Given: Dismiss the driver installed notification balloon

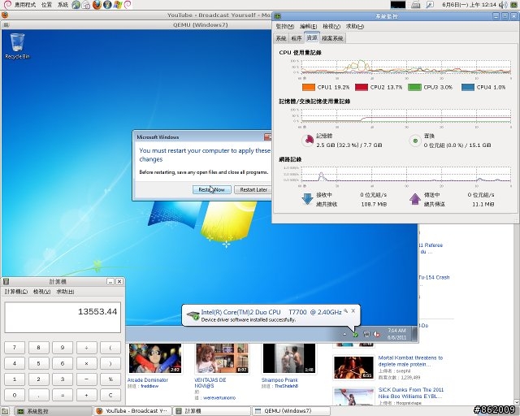Looking at the screenshot, I should 353,311.
